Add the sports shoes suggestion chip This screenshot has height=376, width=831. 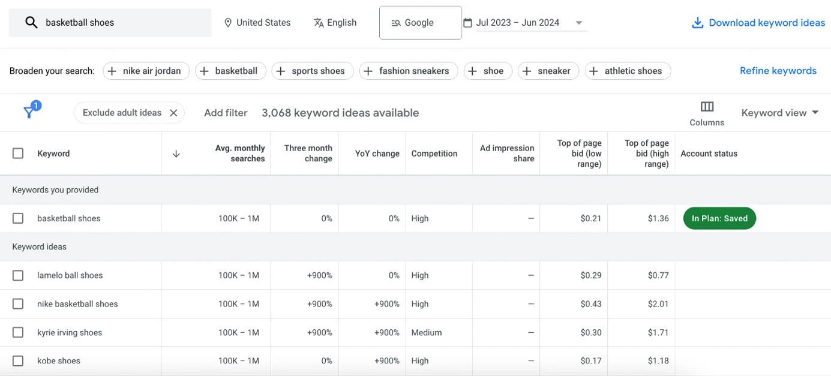point(313,71)
